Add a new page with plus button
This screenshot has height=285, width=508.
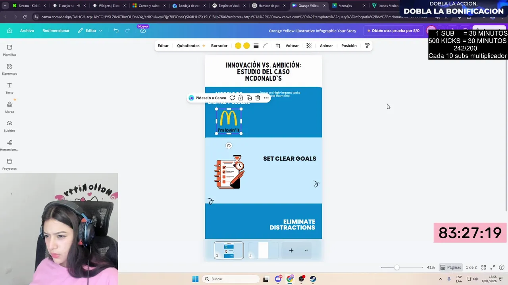[291, 250]
